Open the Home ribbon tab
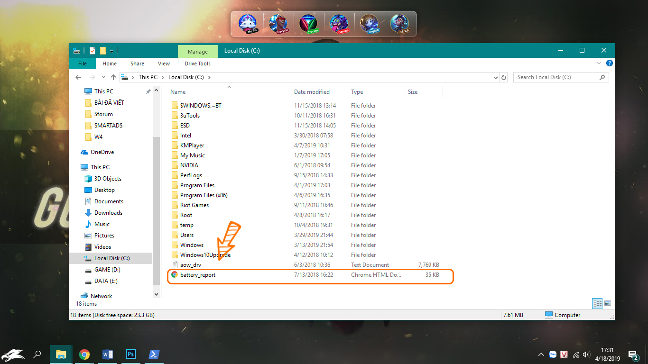The image size is (648, 364). pyautogui.click(x=110, y=64)
